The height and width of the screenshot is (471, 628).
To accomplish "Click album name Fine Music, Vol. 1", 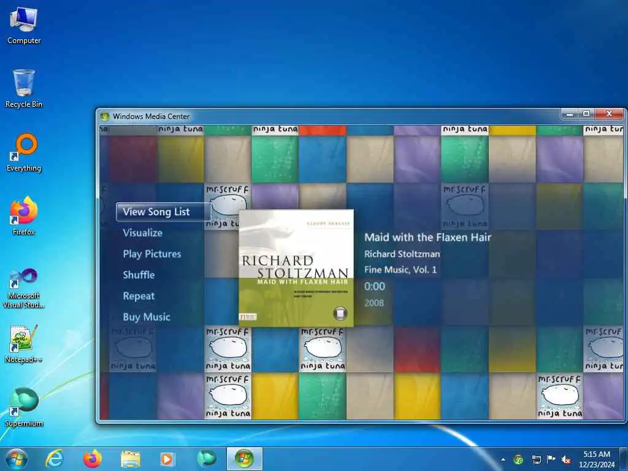I will point(400,270).
